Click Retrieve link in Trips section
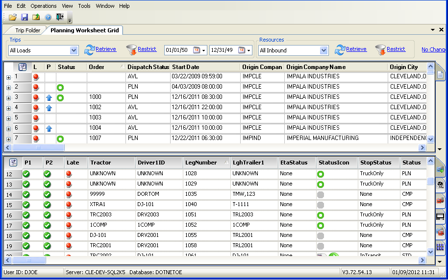 click(x=106, y=49)
